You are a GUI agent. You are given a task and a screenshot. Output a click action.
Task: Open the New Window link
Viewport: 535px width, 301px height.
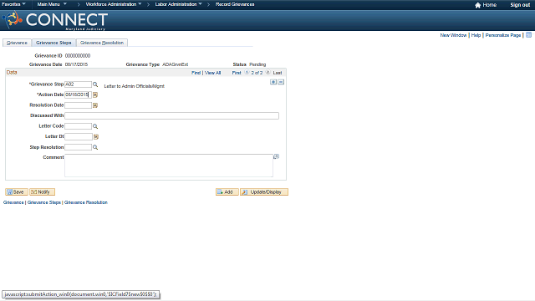[453, 35]
